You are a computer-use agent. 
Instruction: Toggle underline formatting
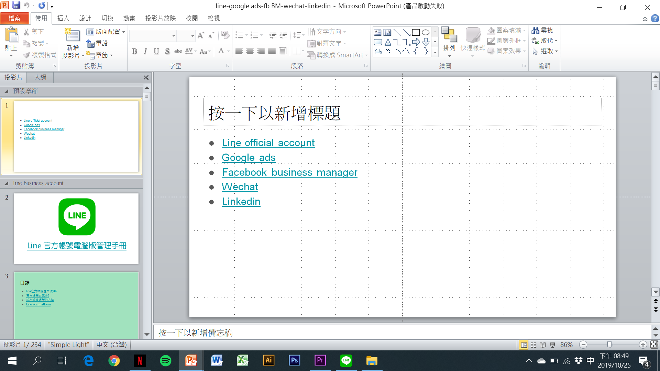156,52
